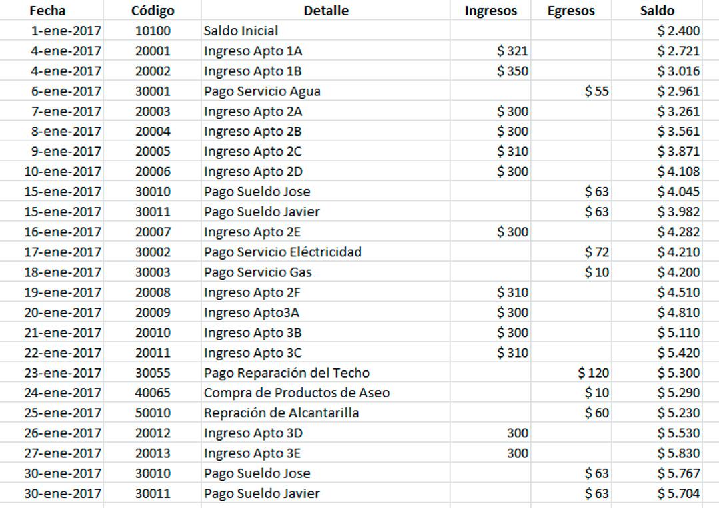Screen dimensions: 719x508
Task: Click the Detalle header cell
Action: (x=326, y=11)
